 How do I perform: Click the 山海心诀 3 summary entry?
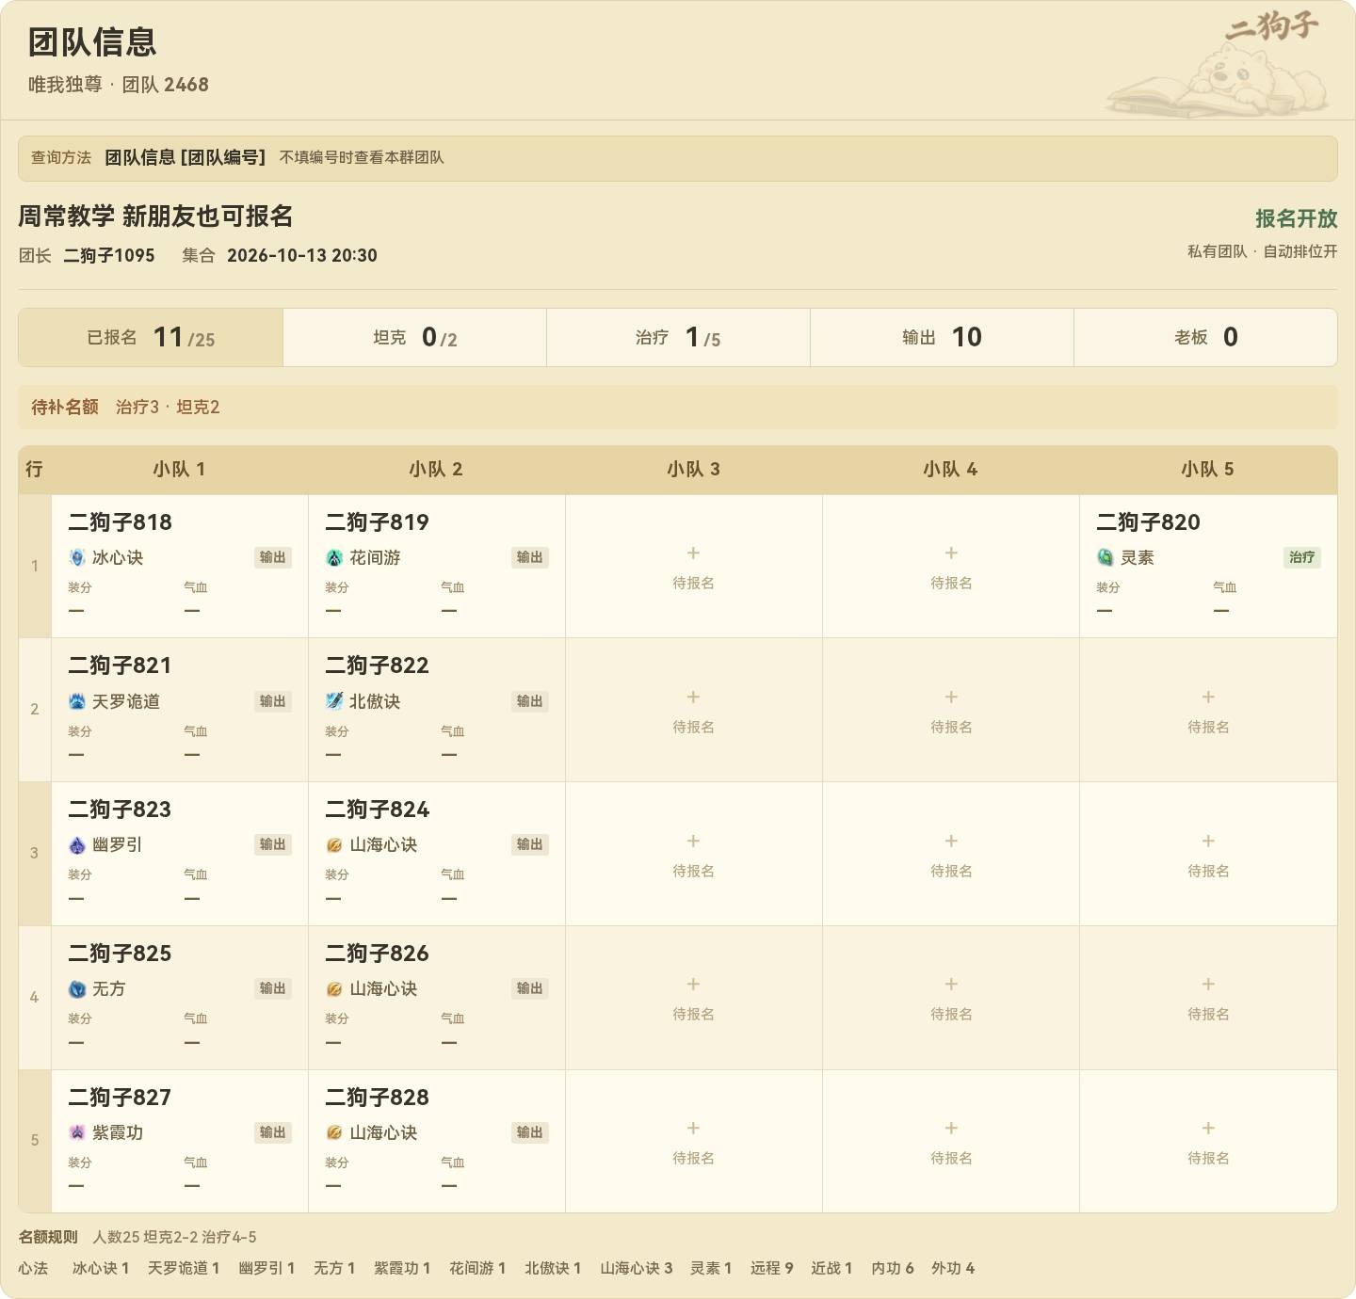coord(637,1268)
